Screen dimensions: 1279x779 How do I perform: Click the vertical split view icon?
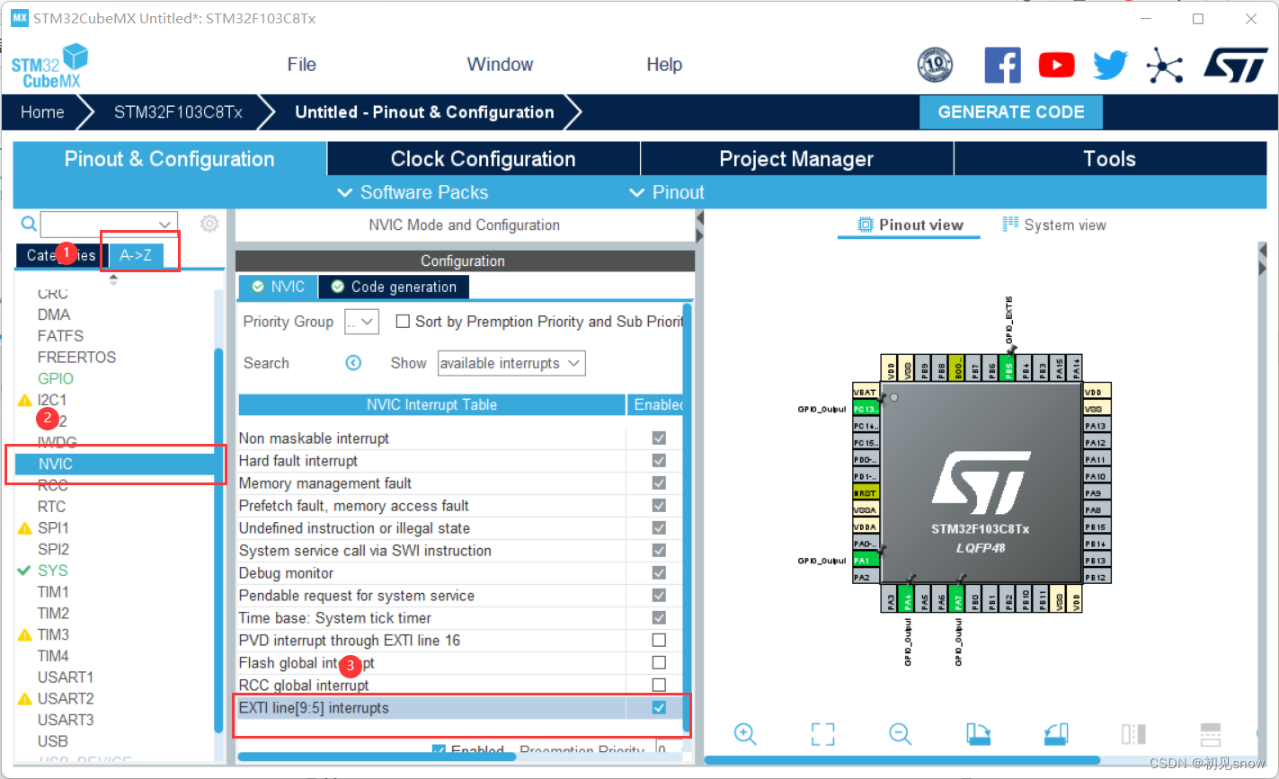click(1133, 734)
